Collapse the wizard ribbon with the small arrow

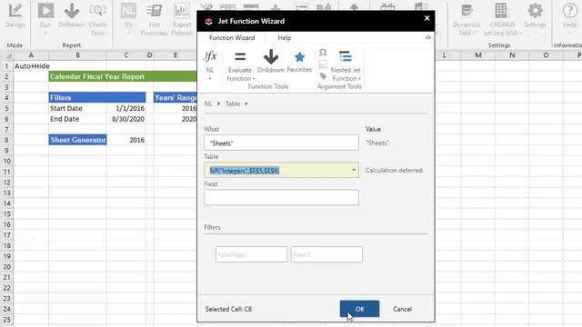[x=428, y=37]
